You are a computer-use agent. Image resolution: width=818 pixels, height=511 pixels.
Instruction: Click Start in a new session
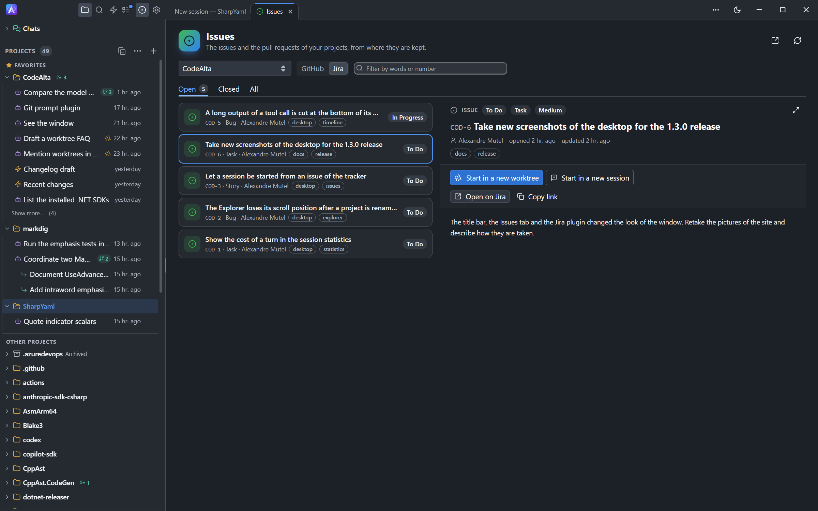tap(590, 178)
